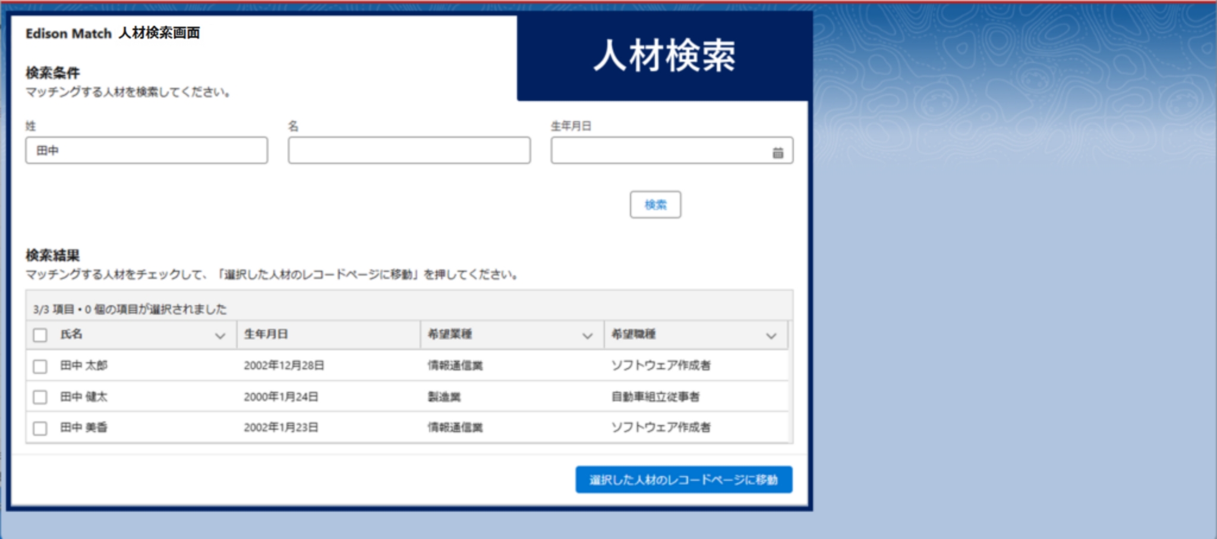Open the 希望業種 column dropdown arrow
The image size is (1217, 539).
(x=587, y=336)
